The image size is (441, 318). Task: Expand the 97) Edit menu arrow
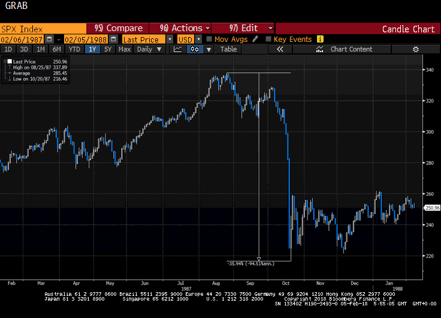click(x=270, y=28)
